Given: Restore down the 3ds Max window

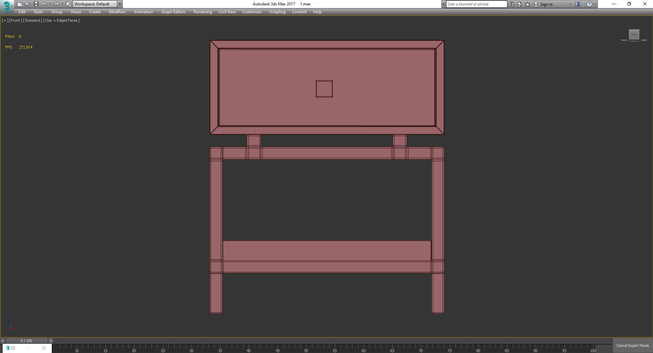Looking at the screenshot, I should [x=629, y=4].
